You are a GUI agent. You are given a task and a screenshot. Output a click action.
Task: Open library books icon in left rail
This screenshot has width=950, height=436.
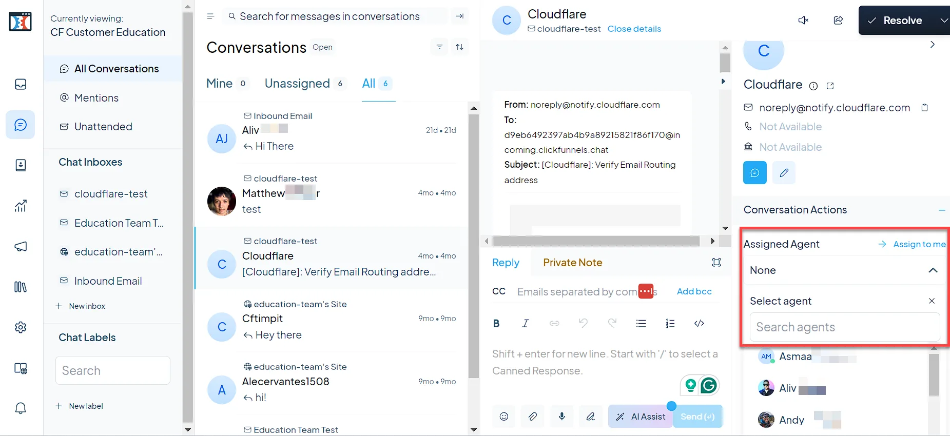(21, 287)
